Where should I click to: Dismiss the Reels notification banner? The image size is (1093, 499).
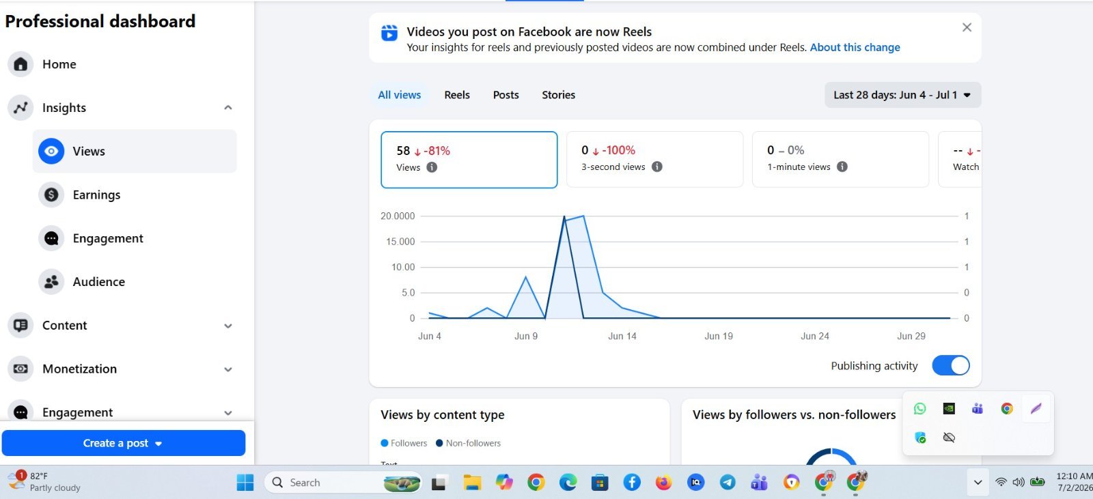click(967, 27)
